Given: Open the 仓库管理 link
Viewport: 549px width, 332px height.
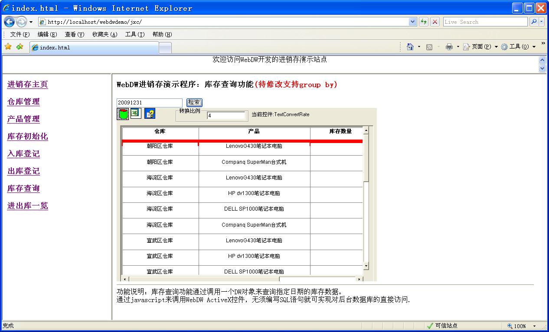Looking at the screenshot, I should (23, 102).
